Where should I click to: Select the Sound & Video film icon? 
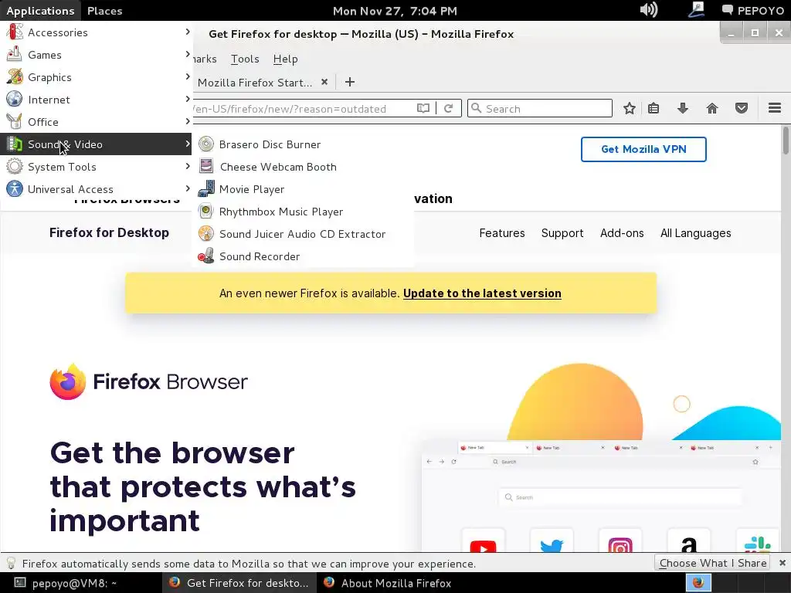coord(15,144)
